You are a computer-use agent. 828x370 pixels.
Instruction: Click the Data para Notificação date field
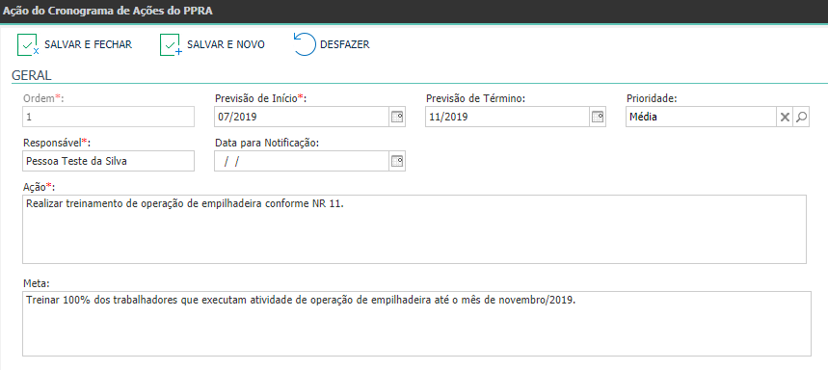pos(302,162)
